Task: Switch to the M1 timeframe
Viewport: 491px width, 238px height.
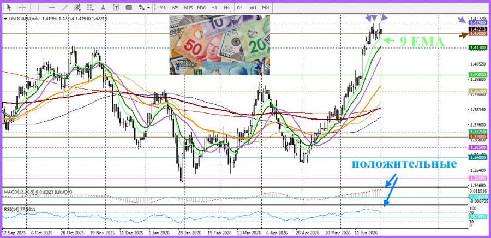Action: tap(163, 7)
